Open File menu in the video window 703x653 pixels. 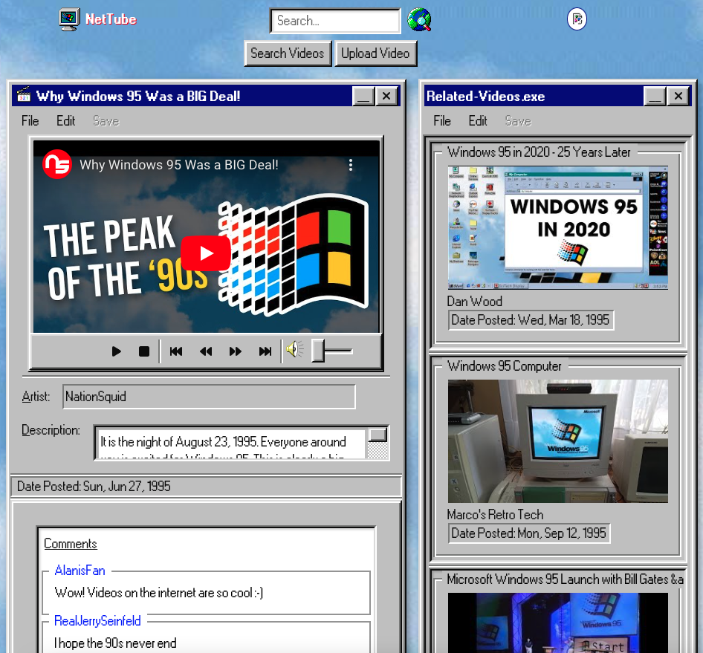(x=30, y=121)
